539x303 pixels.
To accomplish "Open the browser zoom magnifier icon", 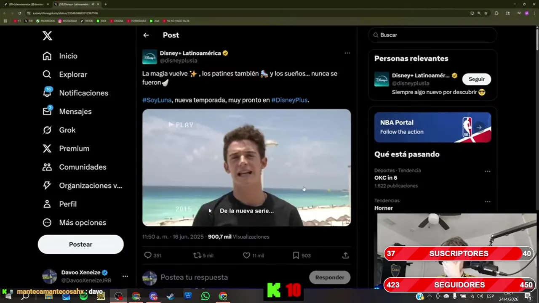I will click(479, 13).
